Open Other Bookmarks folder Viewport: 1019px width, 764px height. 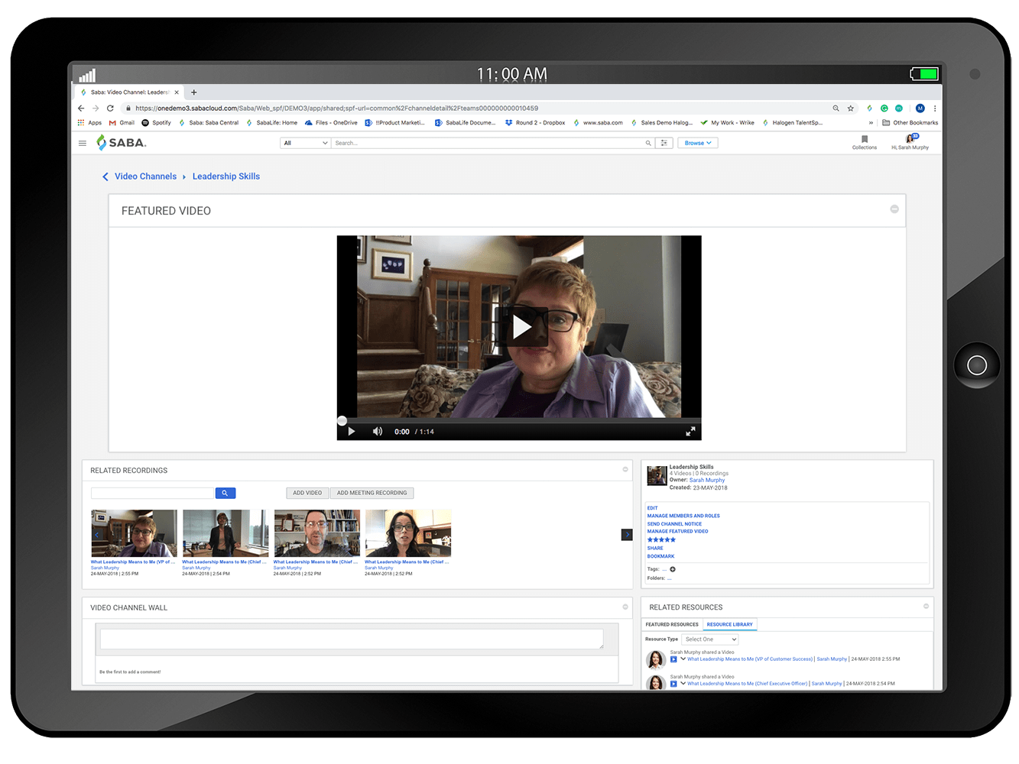point(910,122)
